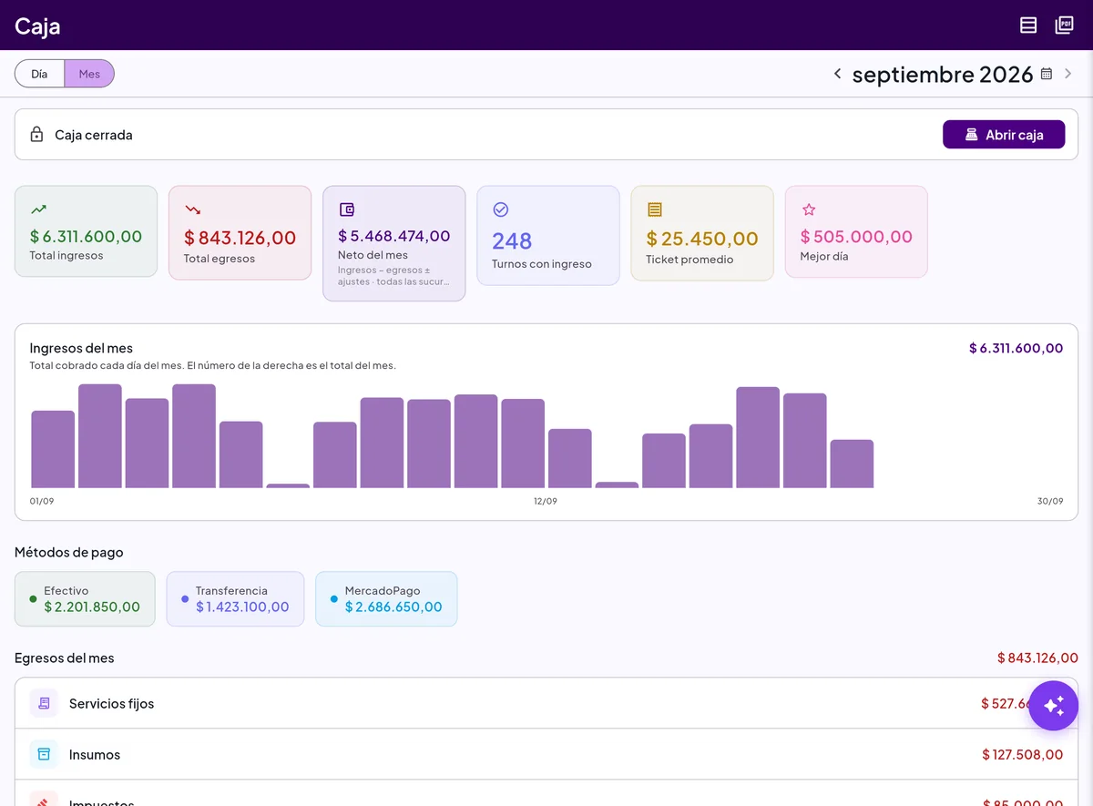The height and width of the screenshot is (806, 1093).
Task: Click the Insumos box icon
Action: coord(44,754)
